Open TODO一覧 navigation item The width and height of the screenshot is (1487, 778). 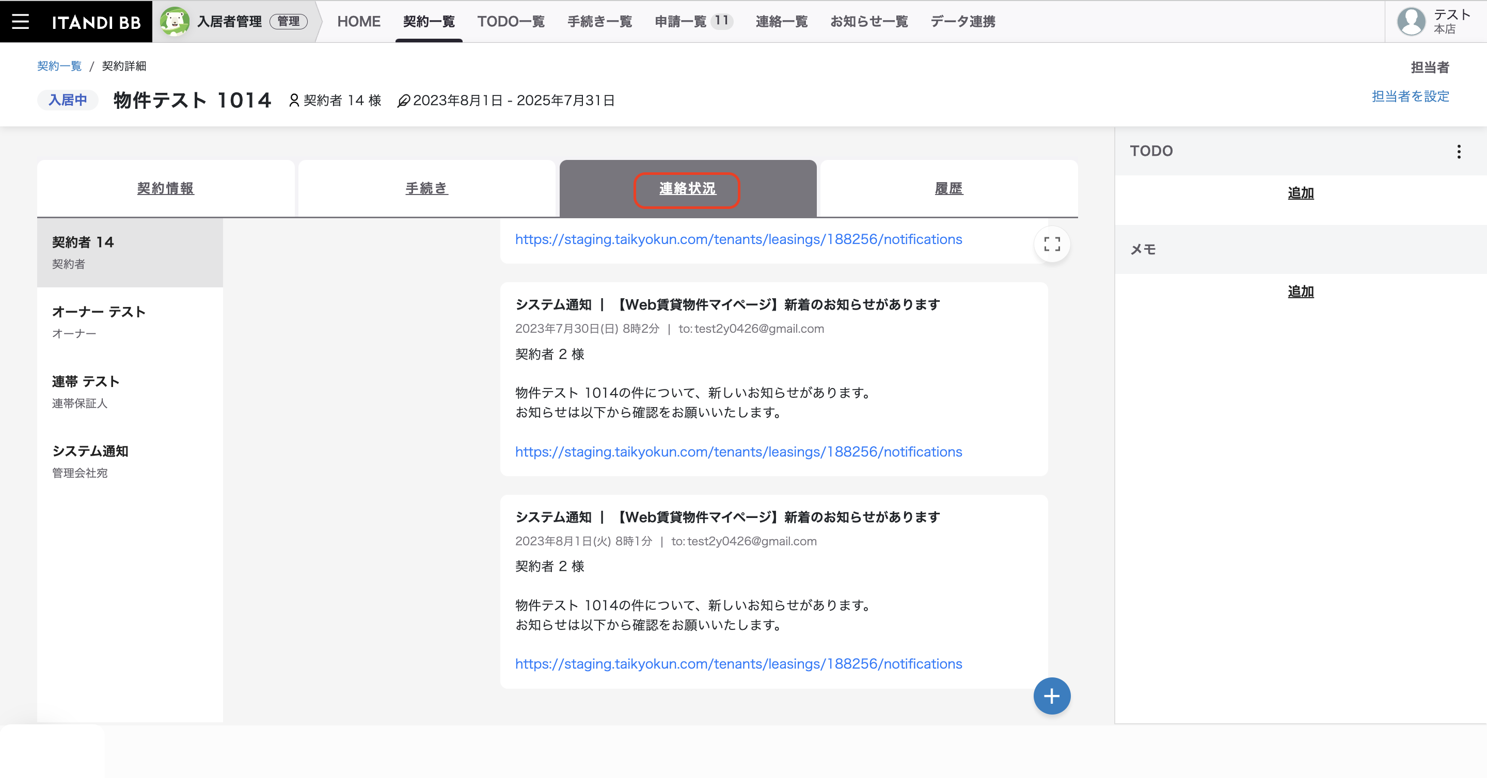pos(511,21)
